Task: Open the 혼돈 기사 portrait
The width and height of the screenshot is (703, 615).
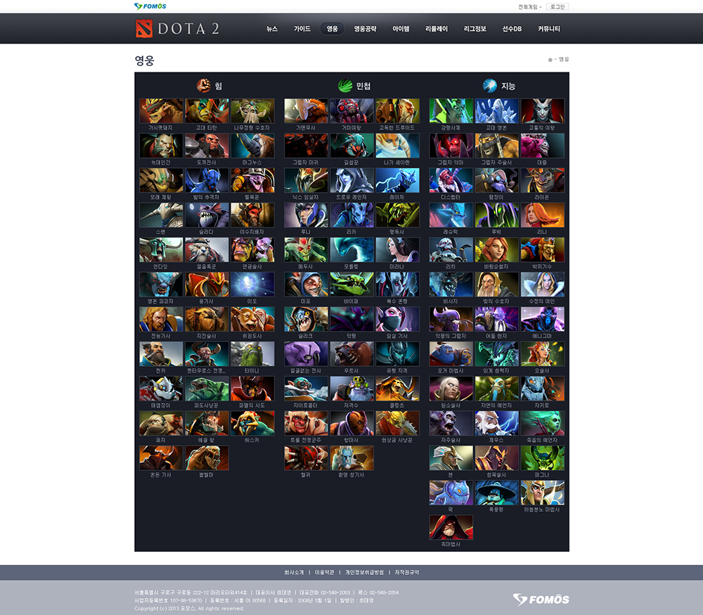Action: (161, 458)
